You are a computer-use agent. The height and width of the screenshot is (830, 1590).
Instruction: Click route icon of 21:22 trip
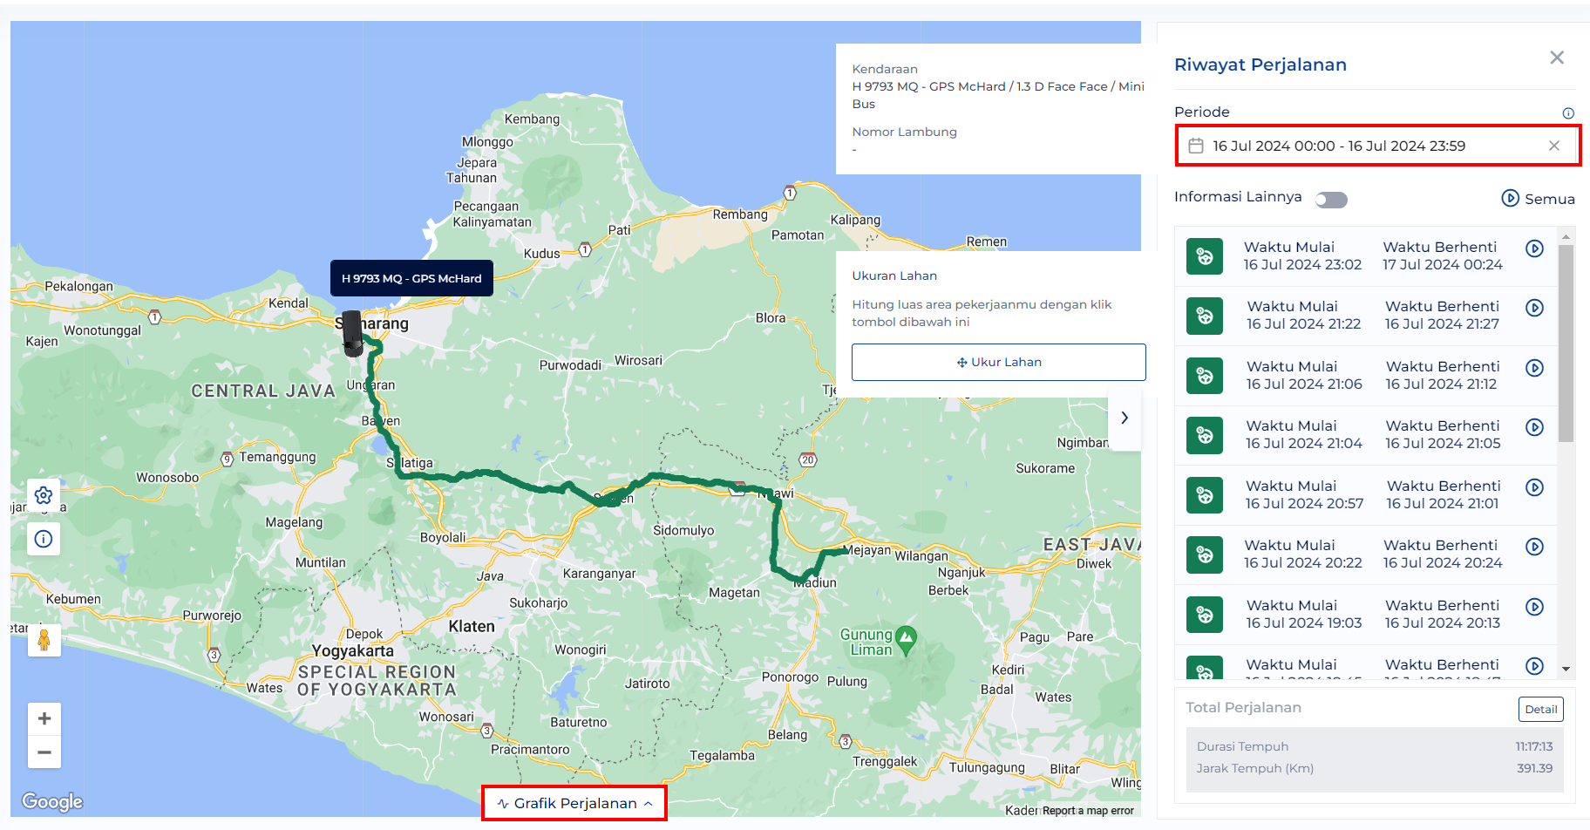tap(1205, 316)
